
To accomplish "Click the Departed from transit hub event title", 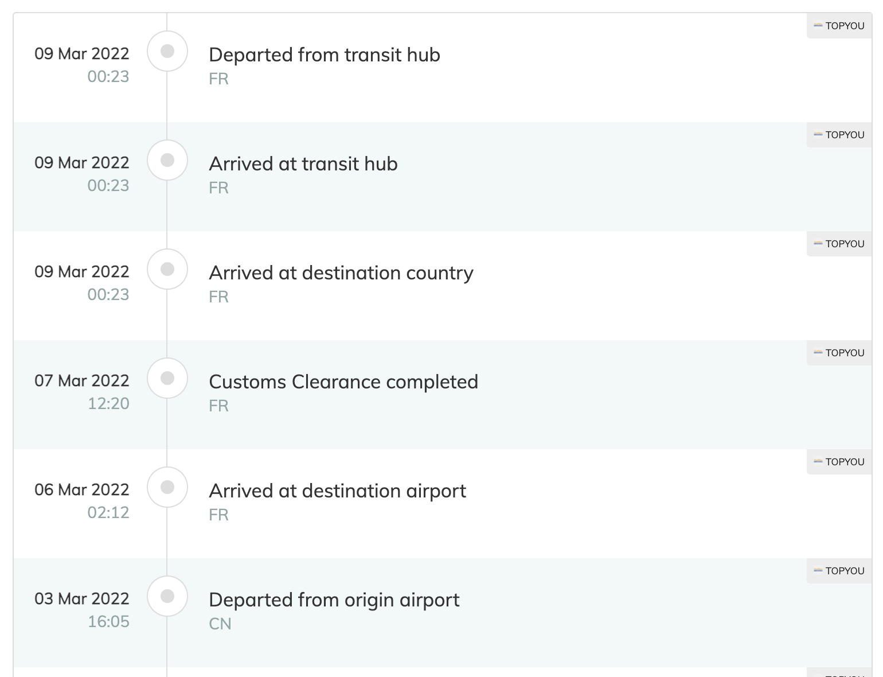I will coord(325,55).
